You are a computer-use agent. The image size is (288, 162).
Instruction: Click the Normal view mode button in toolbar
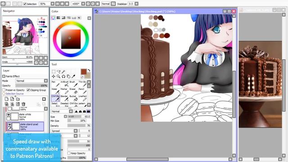click(106, 4)
